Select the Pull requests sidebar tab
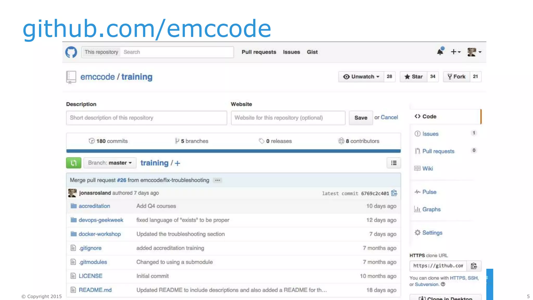533x300 pixels. point(446,151)
